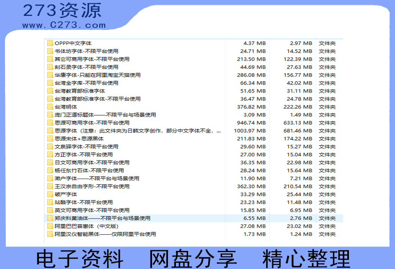
Task: Select the row name 思源字体（注意：此文件夹为日韩文字创作
Action: point(138,131)
